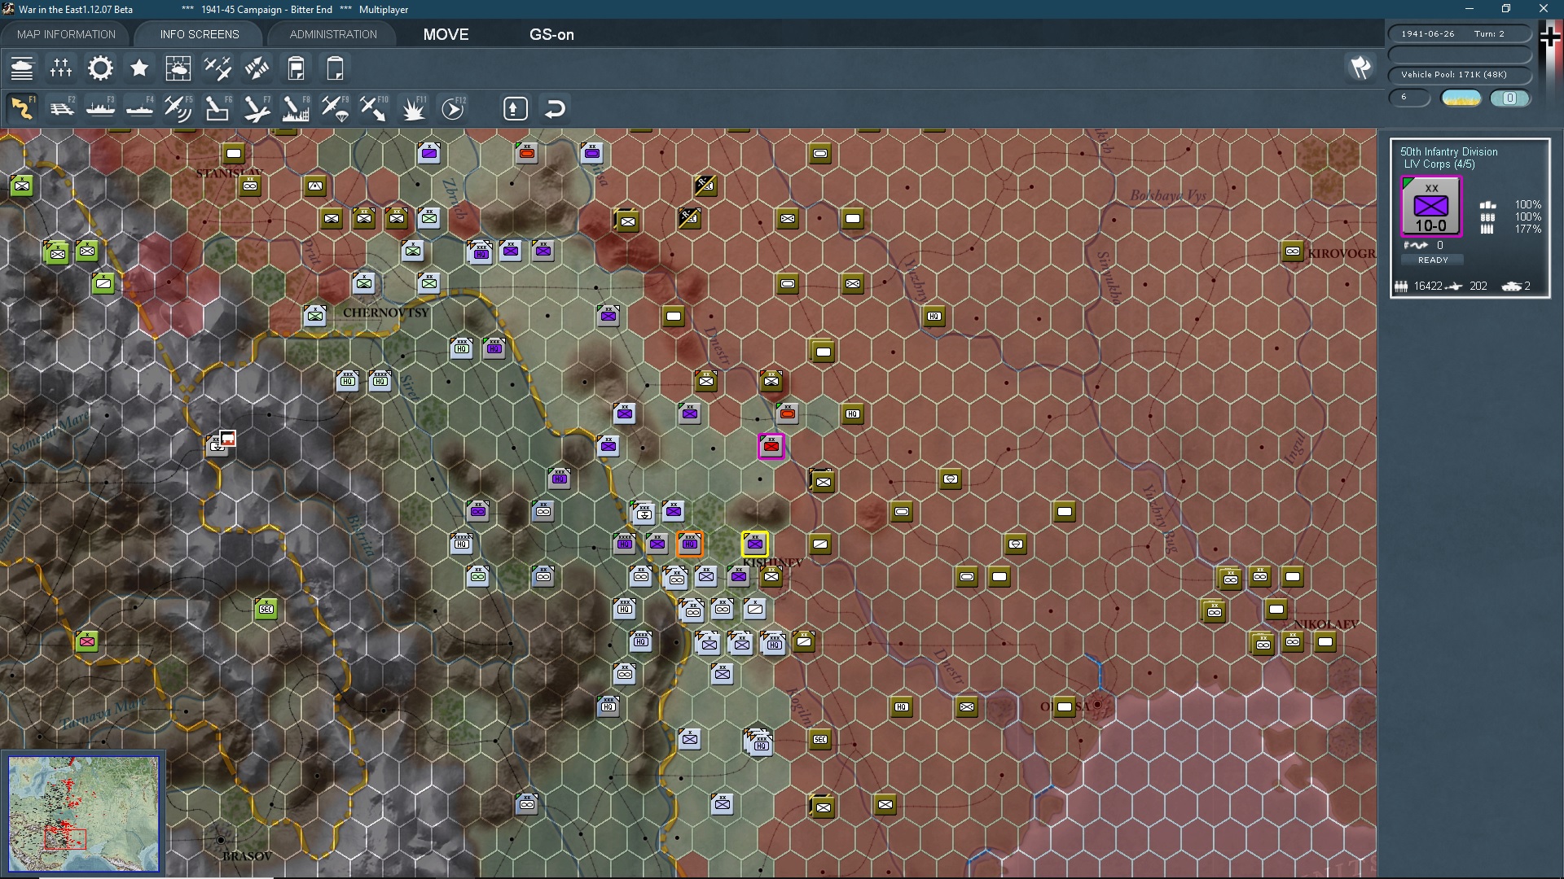Switch to Administration tab

[333, 34]
